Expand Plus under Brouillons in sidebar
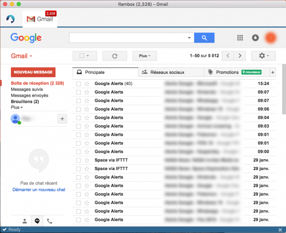This screenshot has width=286, height=233. point(17,108)
